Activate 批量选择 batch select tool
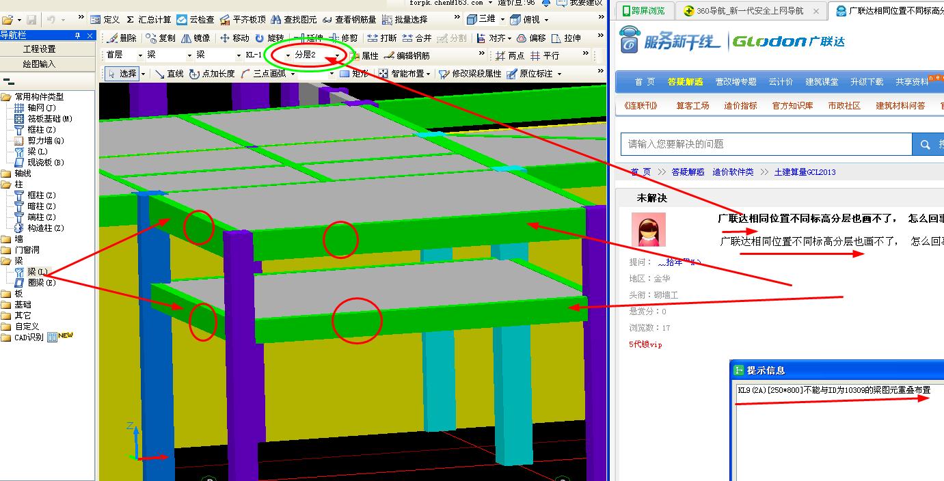The image size is (944, 481). pos(405,20)
